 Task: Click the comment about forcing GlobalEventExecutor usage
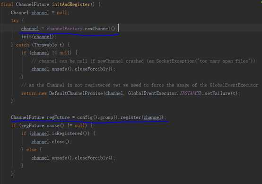(140, 85)
